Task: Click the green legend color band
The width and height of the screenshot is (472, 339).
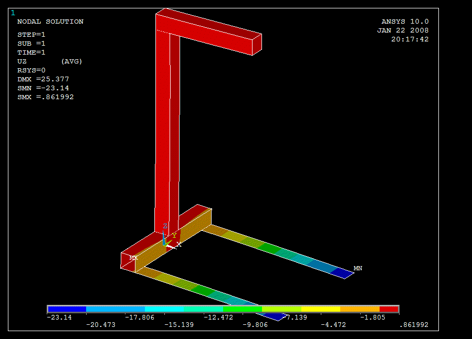Action: click(x=243, y=309)
